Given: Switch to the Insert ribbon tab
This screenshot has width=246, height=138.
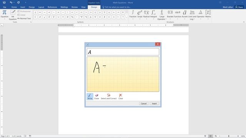Looking at the screenshot, I should [x=23, y=7].
